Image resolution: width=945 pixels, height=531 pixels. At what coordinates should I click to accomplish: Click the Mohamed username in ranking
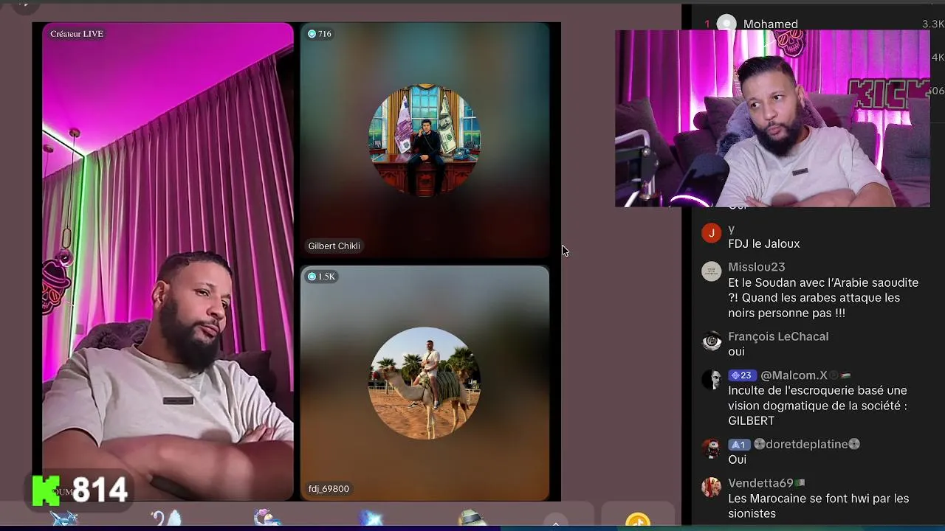[771, 24]
